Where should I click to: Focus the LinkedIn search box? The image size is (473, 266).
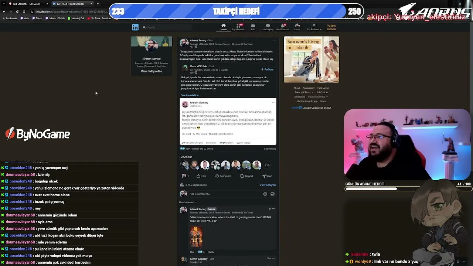pos(166,27)
